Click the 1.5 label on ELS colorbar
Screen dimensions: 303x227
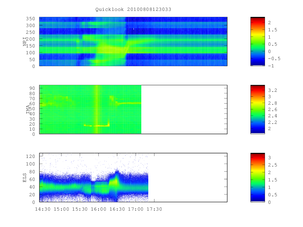click(273, 180)
